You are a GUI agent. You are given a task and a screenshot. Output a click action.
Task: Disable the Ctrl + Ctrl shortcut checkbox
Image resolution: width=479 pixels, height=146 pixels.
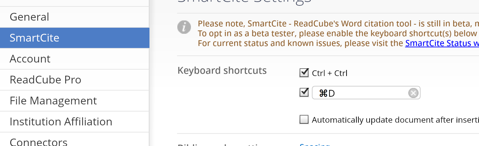(x=304, y=73)
